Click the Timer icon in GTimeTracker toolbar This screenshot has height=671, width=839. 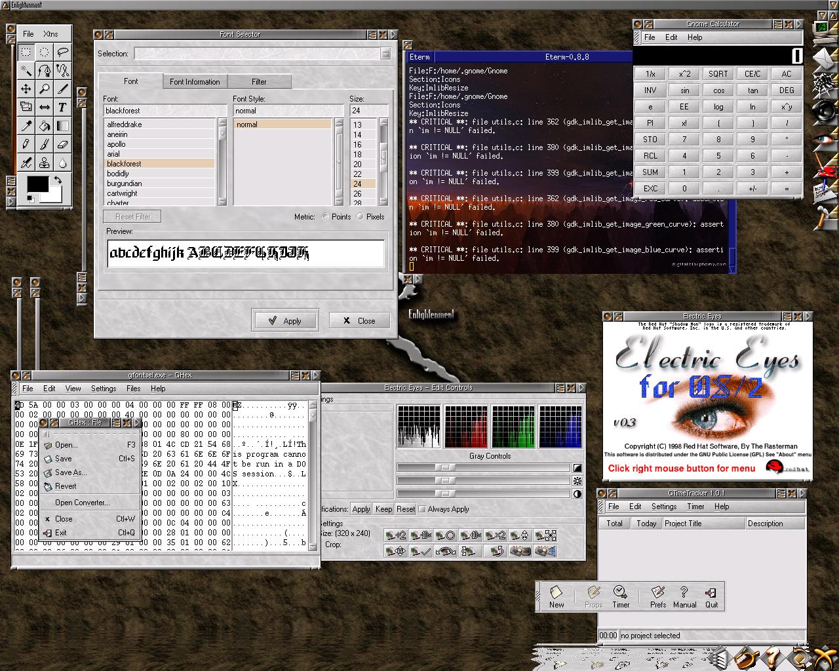tap(620, 596)
